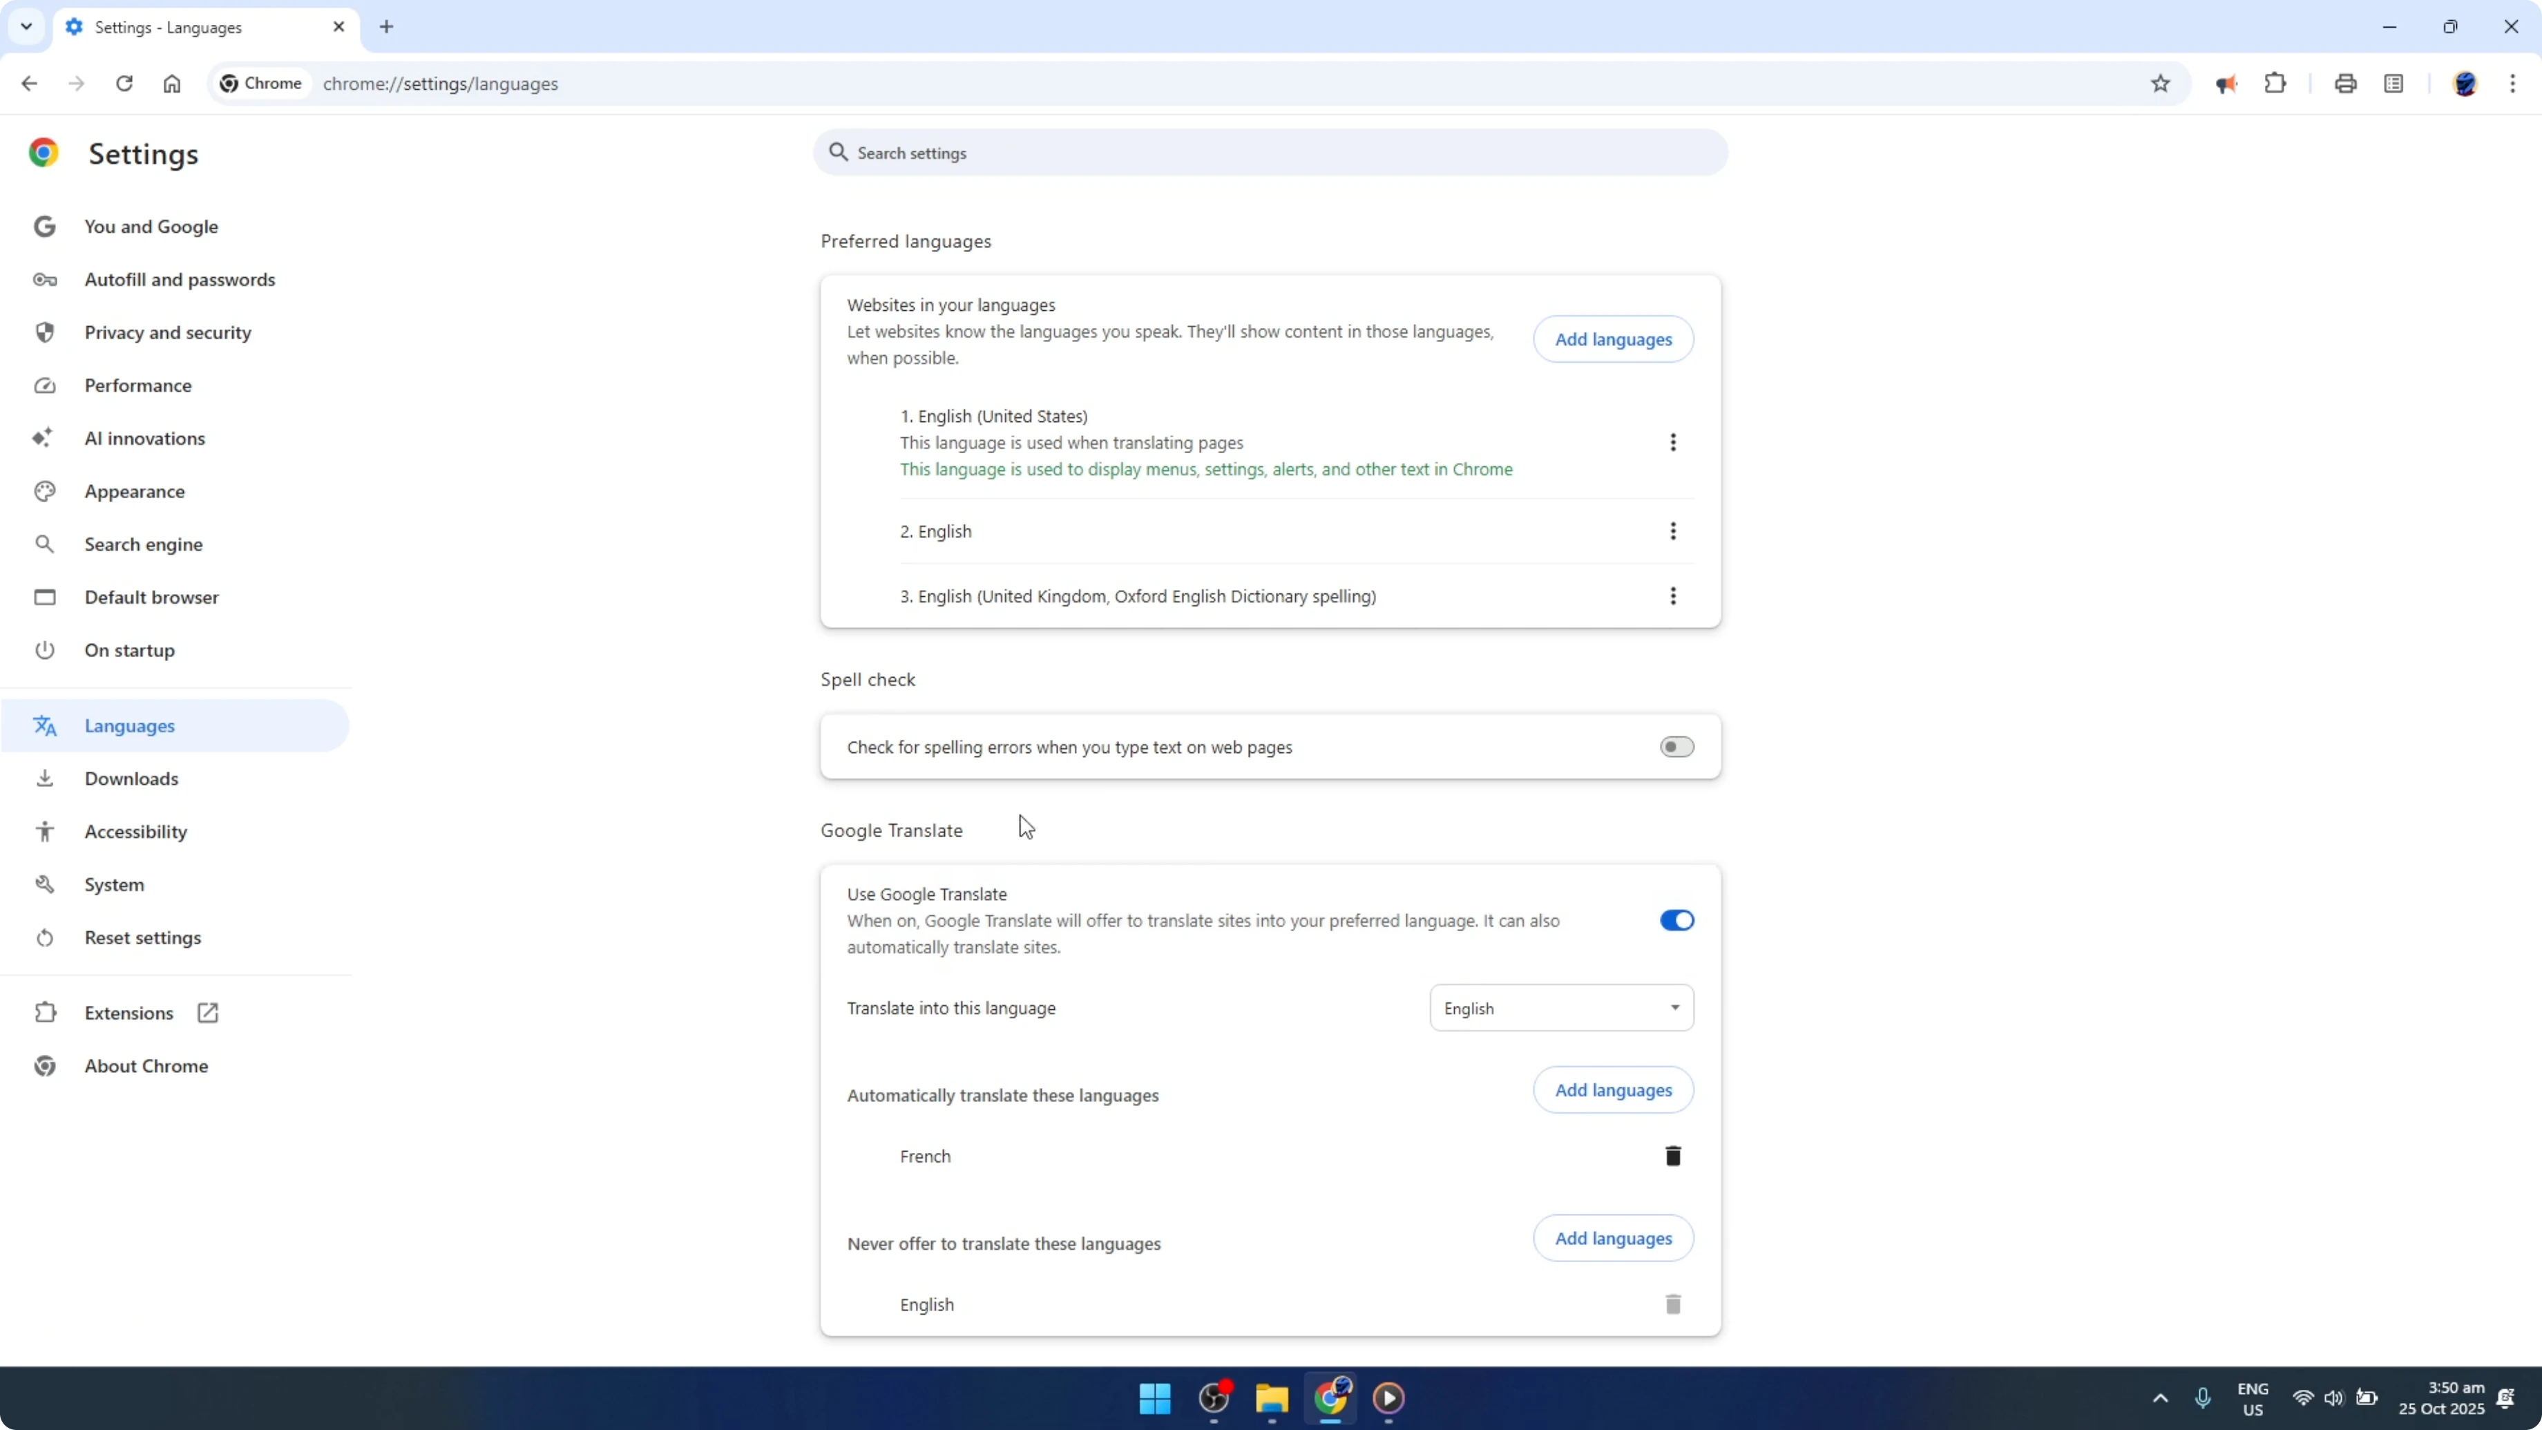Open the Chrome profile avatar
The image size is (2542, 1430).
(2466, 83)
